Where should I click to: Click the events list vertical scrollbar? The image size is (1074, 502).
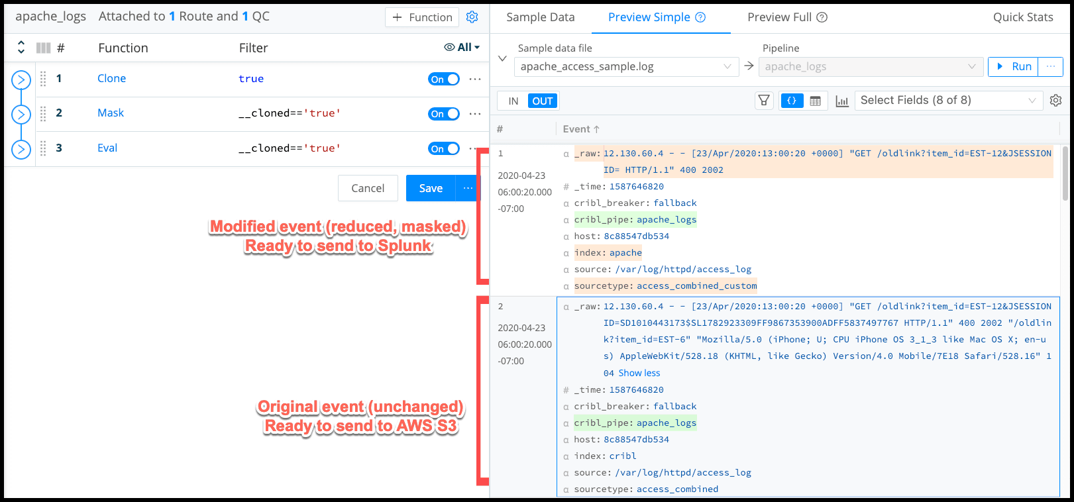(1065, 174)
